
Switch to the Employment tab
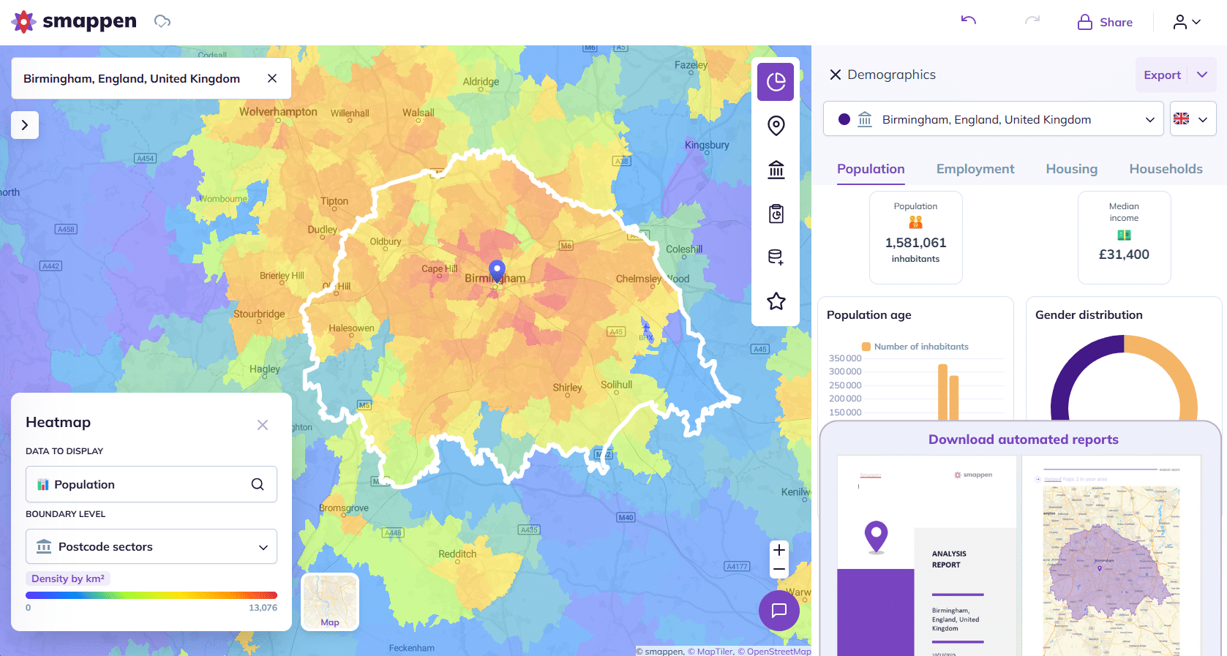point(975,169)
